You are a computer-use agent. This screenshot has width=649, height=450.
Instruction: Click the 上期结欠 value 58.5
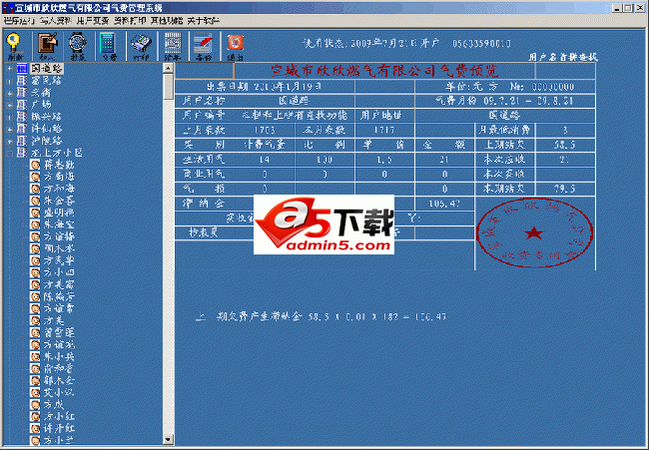[x=565, y=145]
